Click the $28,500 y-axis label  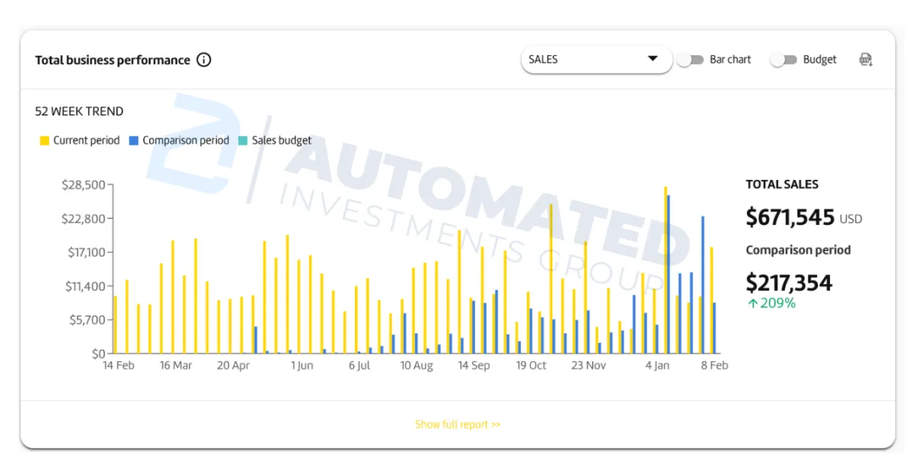point(83,184)
